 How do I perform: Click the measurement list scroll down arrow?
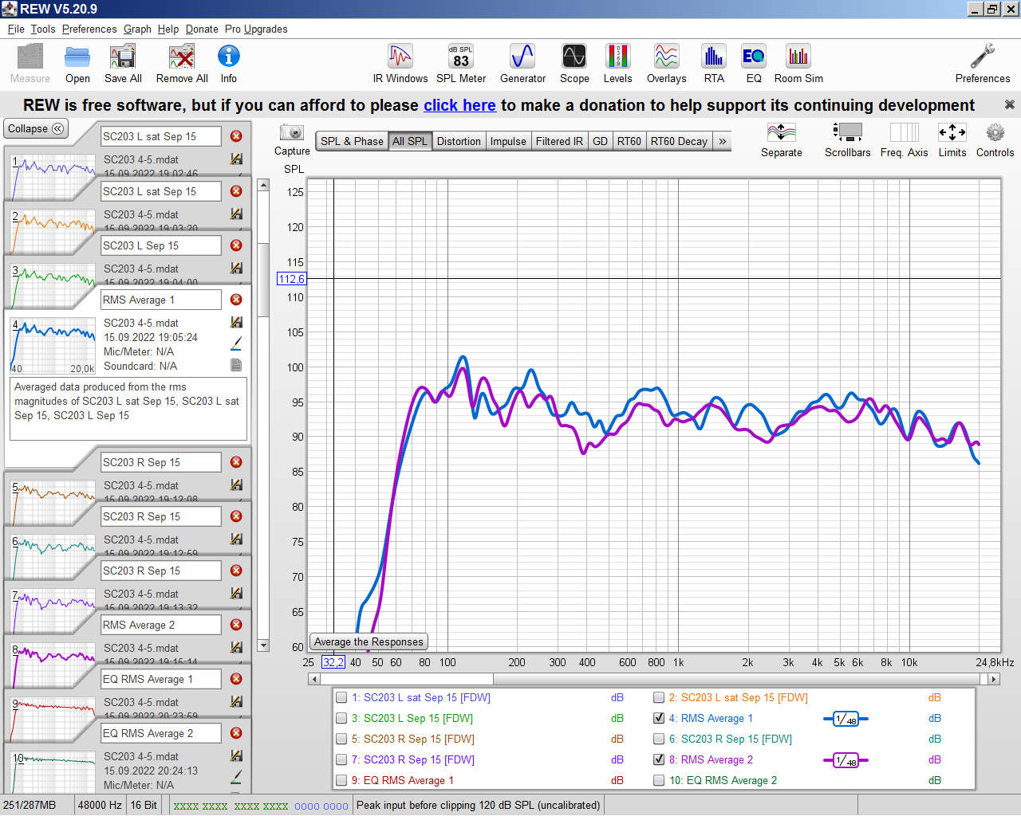pos(263,645)
